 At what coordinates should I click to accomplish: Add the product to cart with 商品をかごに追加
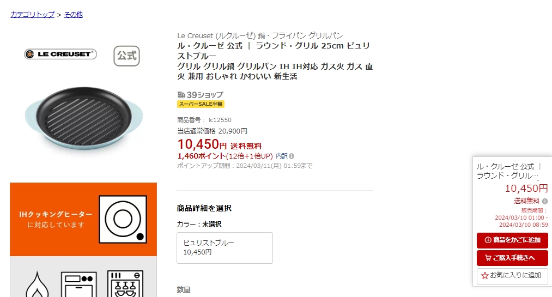pyautogui.click(x=512, y=240)
